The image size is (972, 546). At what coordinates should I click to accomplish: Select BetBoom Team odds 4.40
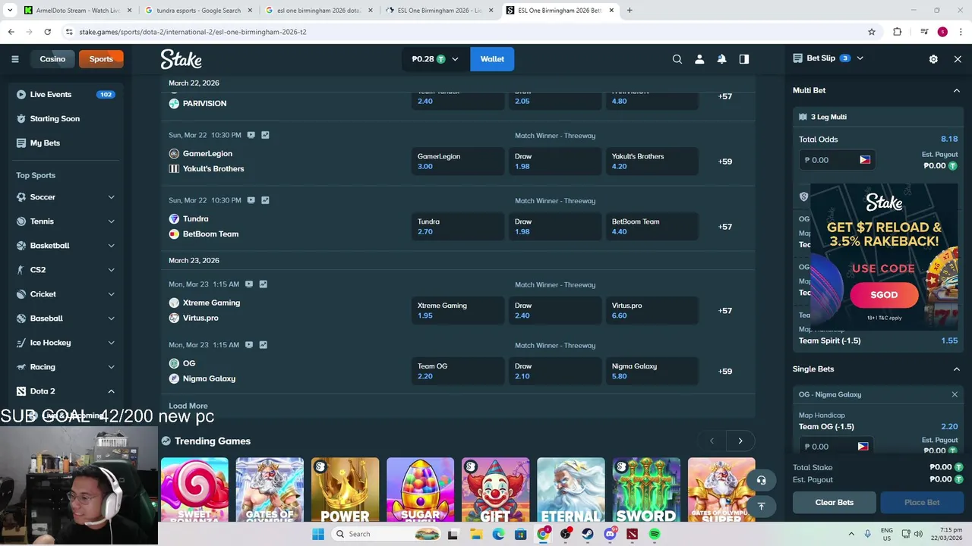click(x=652, y=227)
